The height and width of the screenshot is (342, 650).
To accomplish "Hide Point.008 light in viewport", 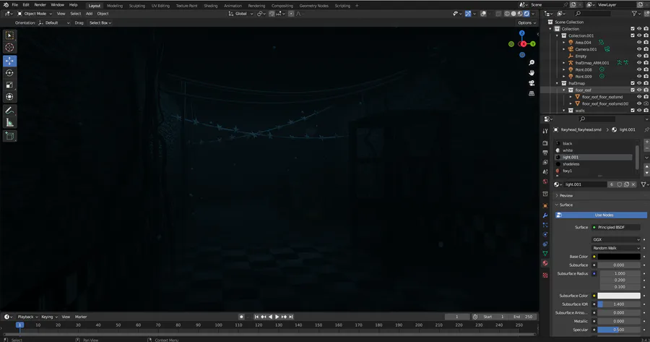I will tap(639, 69).
